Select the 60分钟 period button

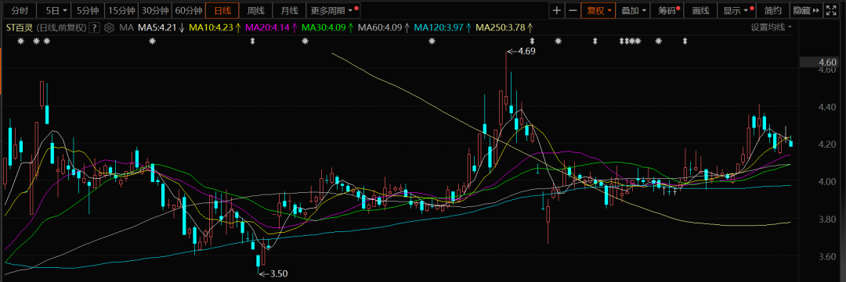[x=189, y=10]
